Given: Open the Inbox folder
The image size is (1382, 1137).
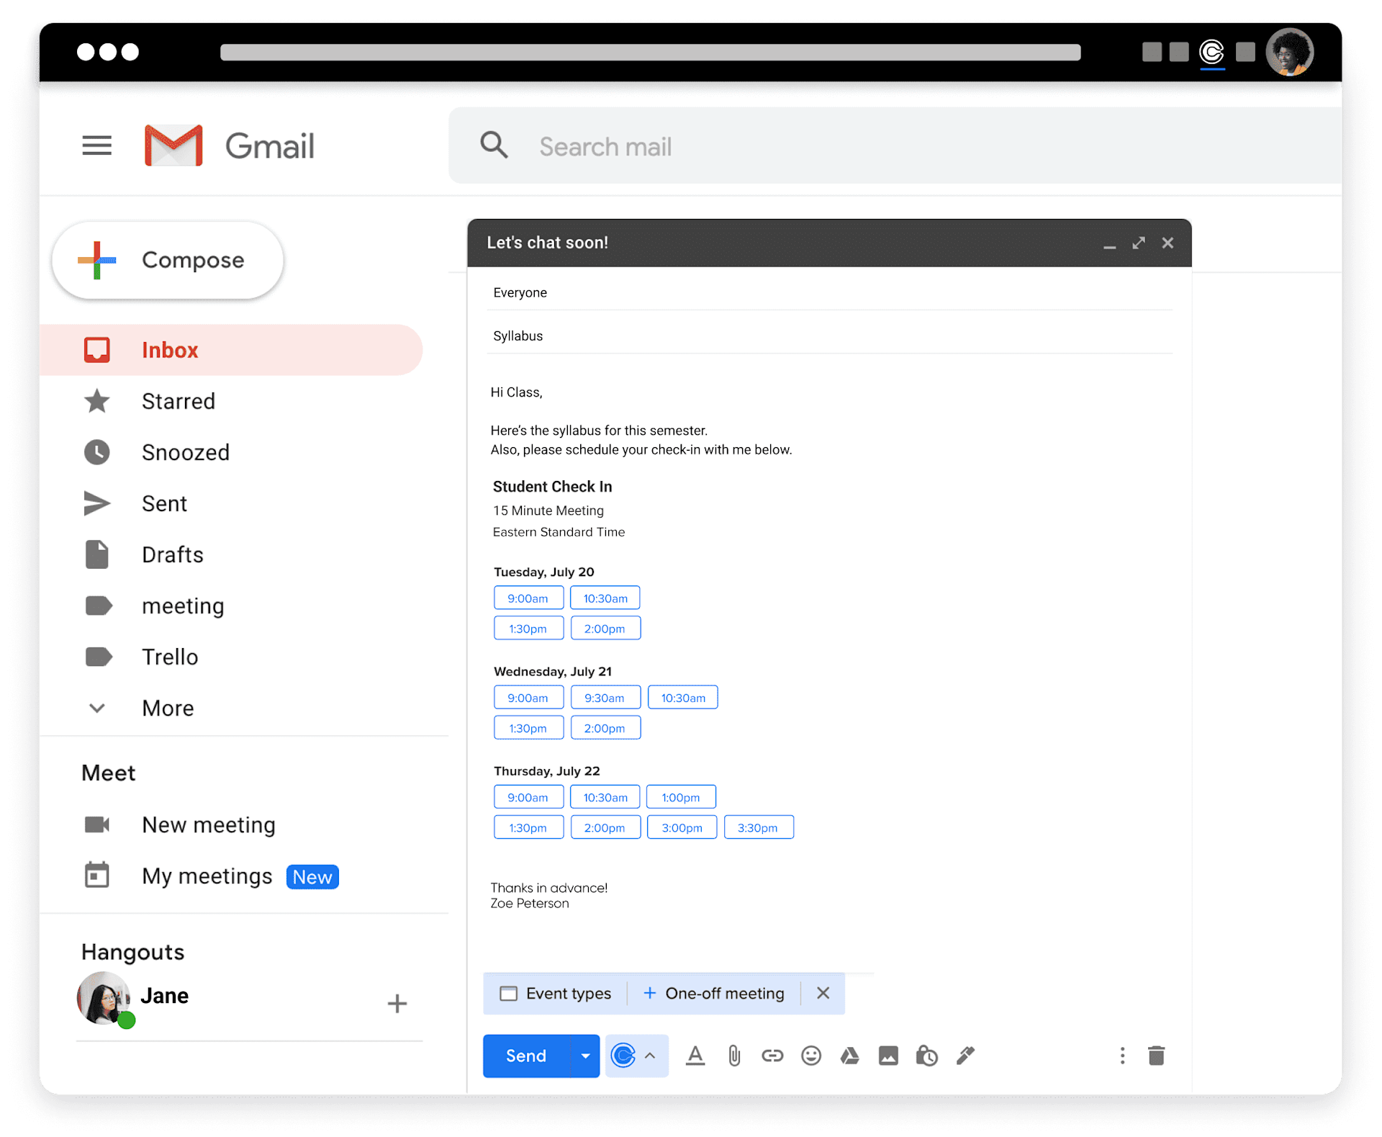Looking at the screenshot, I should pos(170,350).
